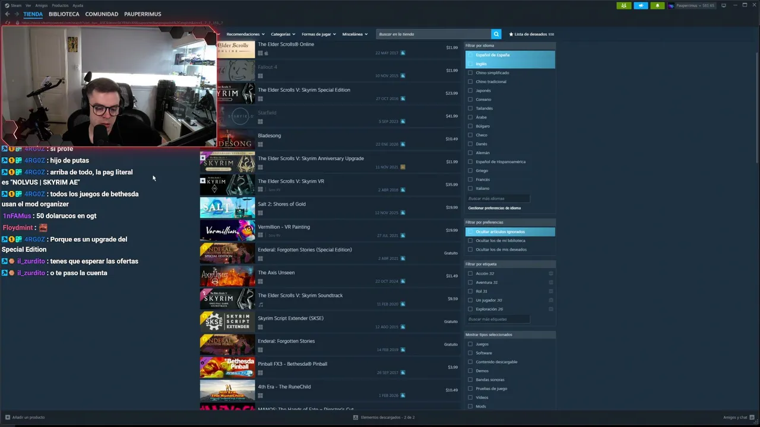760x427 pixels.
Task: Click the blue review icon on Elder Scrolls Online row
Action: [403, 53]
